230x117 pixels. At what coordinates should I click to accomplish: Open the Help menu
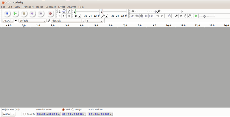point(81,7)
